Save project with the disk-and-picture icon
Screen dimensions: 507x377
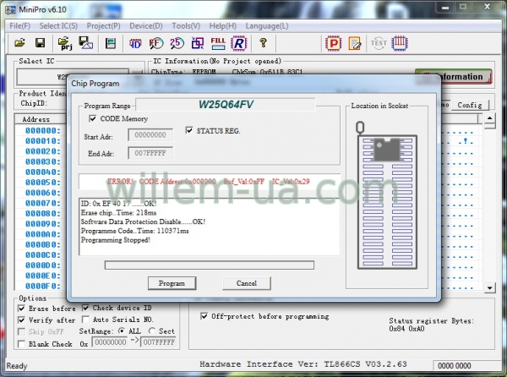pyautogui.click(x=85, y=43)
